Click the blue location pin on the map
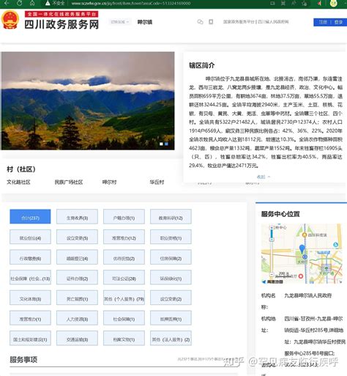Image resolution: width=347 pixels, height=376 pixels. click(x=302, y=249)
